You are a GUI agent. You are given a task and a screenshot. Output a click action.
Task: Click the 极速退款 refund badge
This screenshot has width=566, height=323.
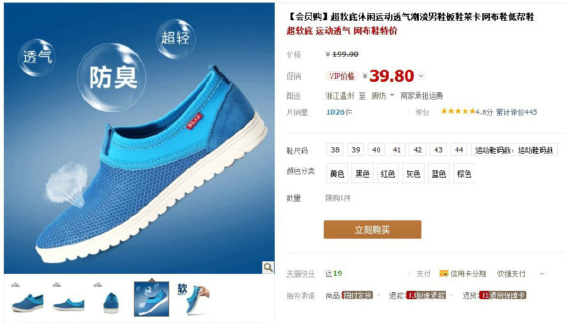coord(426,295)
